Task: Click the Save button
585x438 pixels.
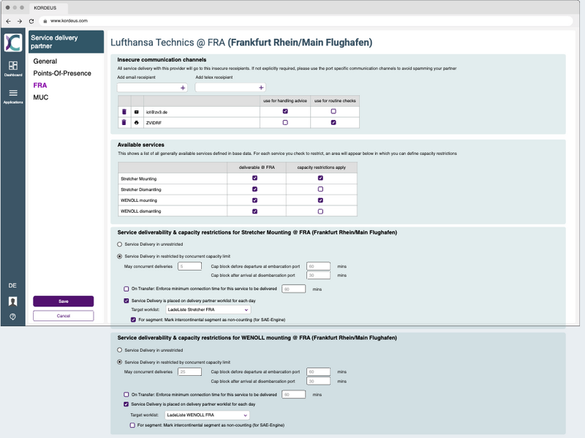Action: (x=63, y=301)
